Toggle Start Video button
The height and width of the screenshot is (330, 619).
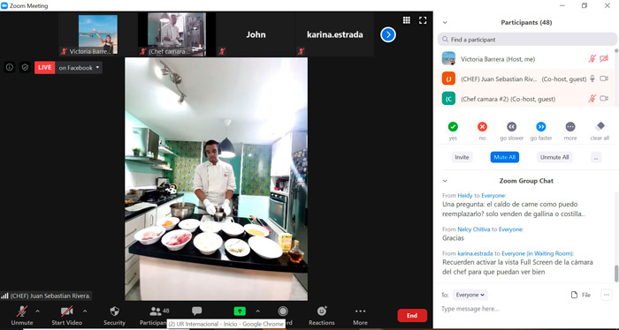point(66,316)
